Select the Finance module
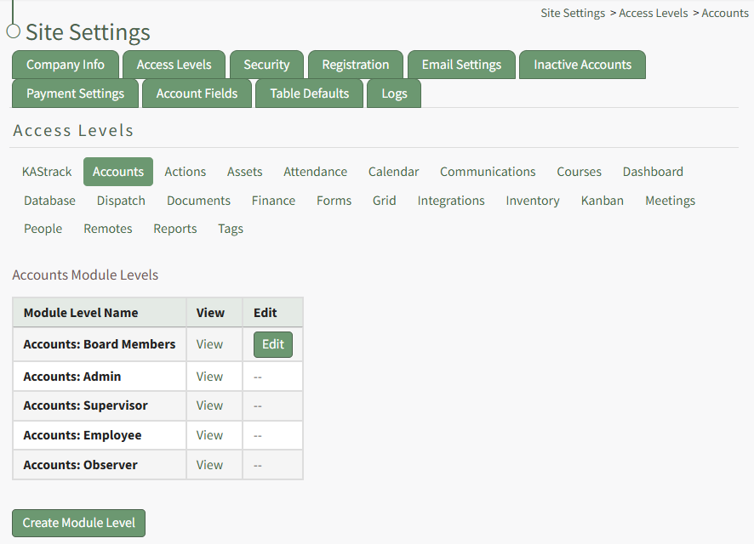Viewport: 754px width, 544px height. 274,201
